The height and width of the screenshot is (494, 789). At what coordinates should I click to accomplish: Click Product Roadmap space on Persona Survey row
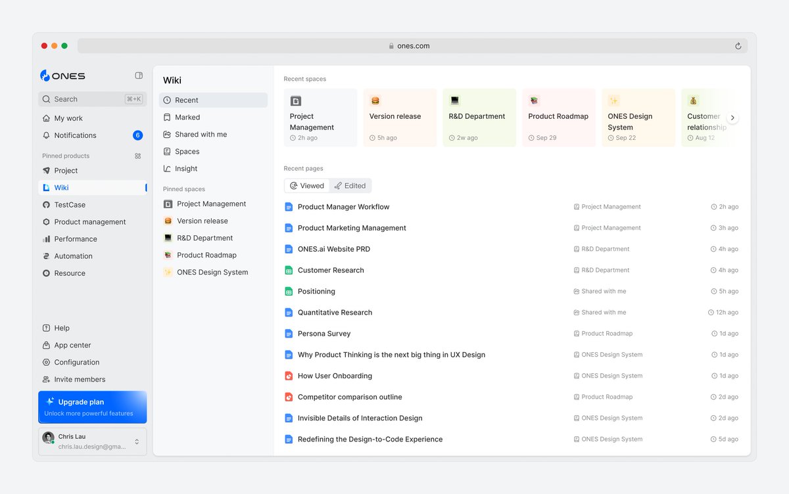[603, 334]
